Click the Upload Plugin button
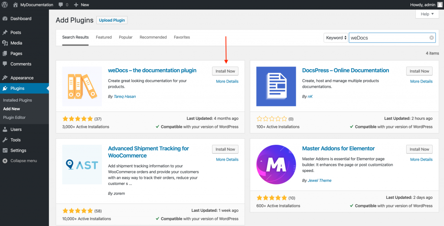Screen dimensions: 444x226 (112, 20)
